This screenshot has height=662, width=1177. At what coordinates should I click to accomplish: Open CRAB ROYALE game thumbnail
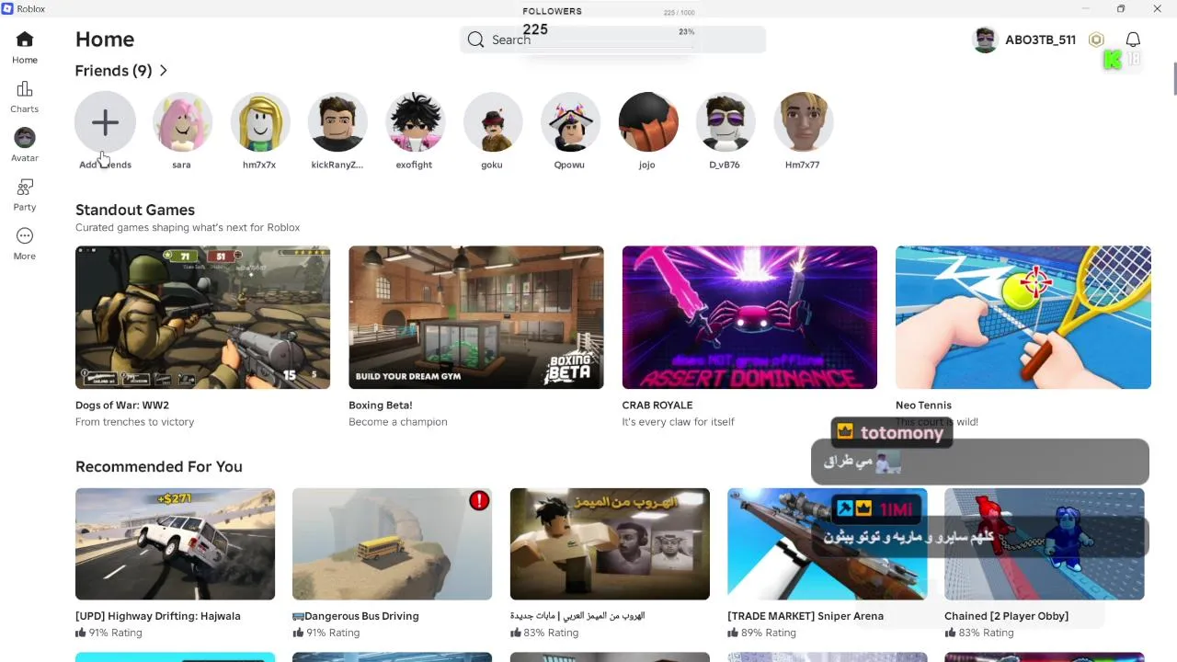pos(749,317)
